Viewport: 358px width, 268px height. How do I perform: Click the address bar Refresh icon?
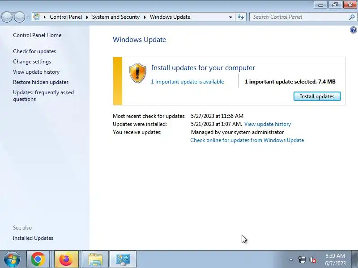coord(241,17)
